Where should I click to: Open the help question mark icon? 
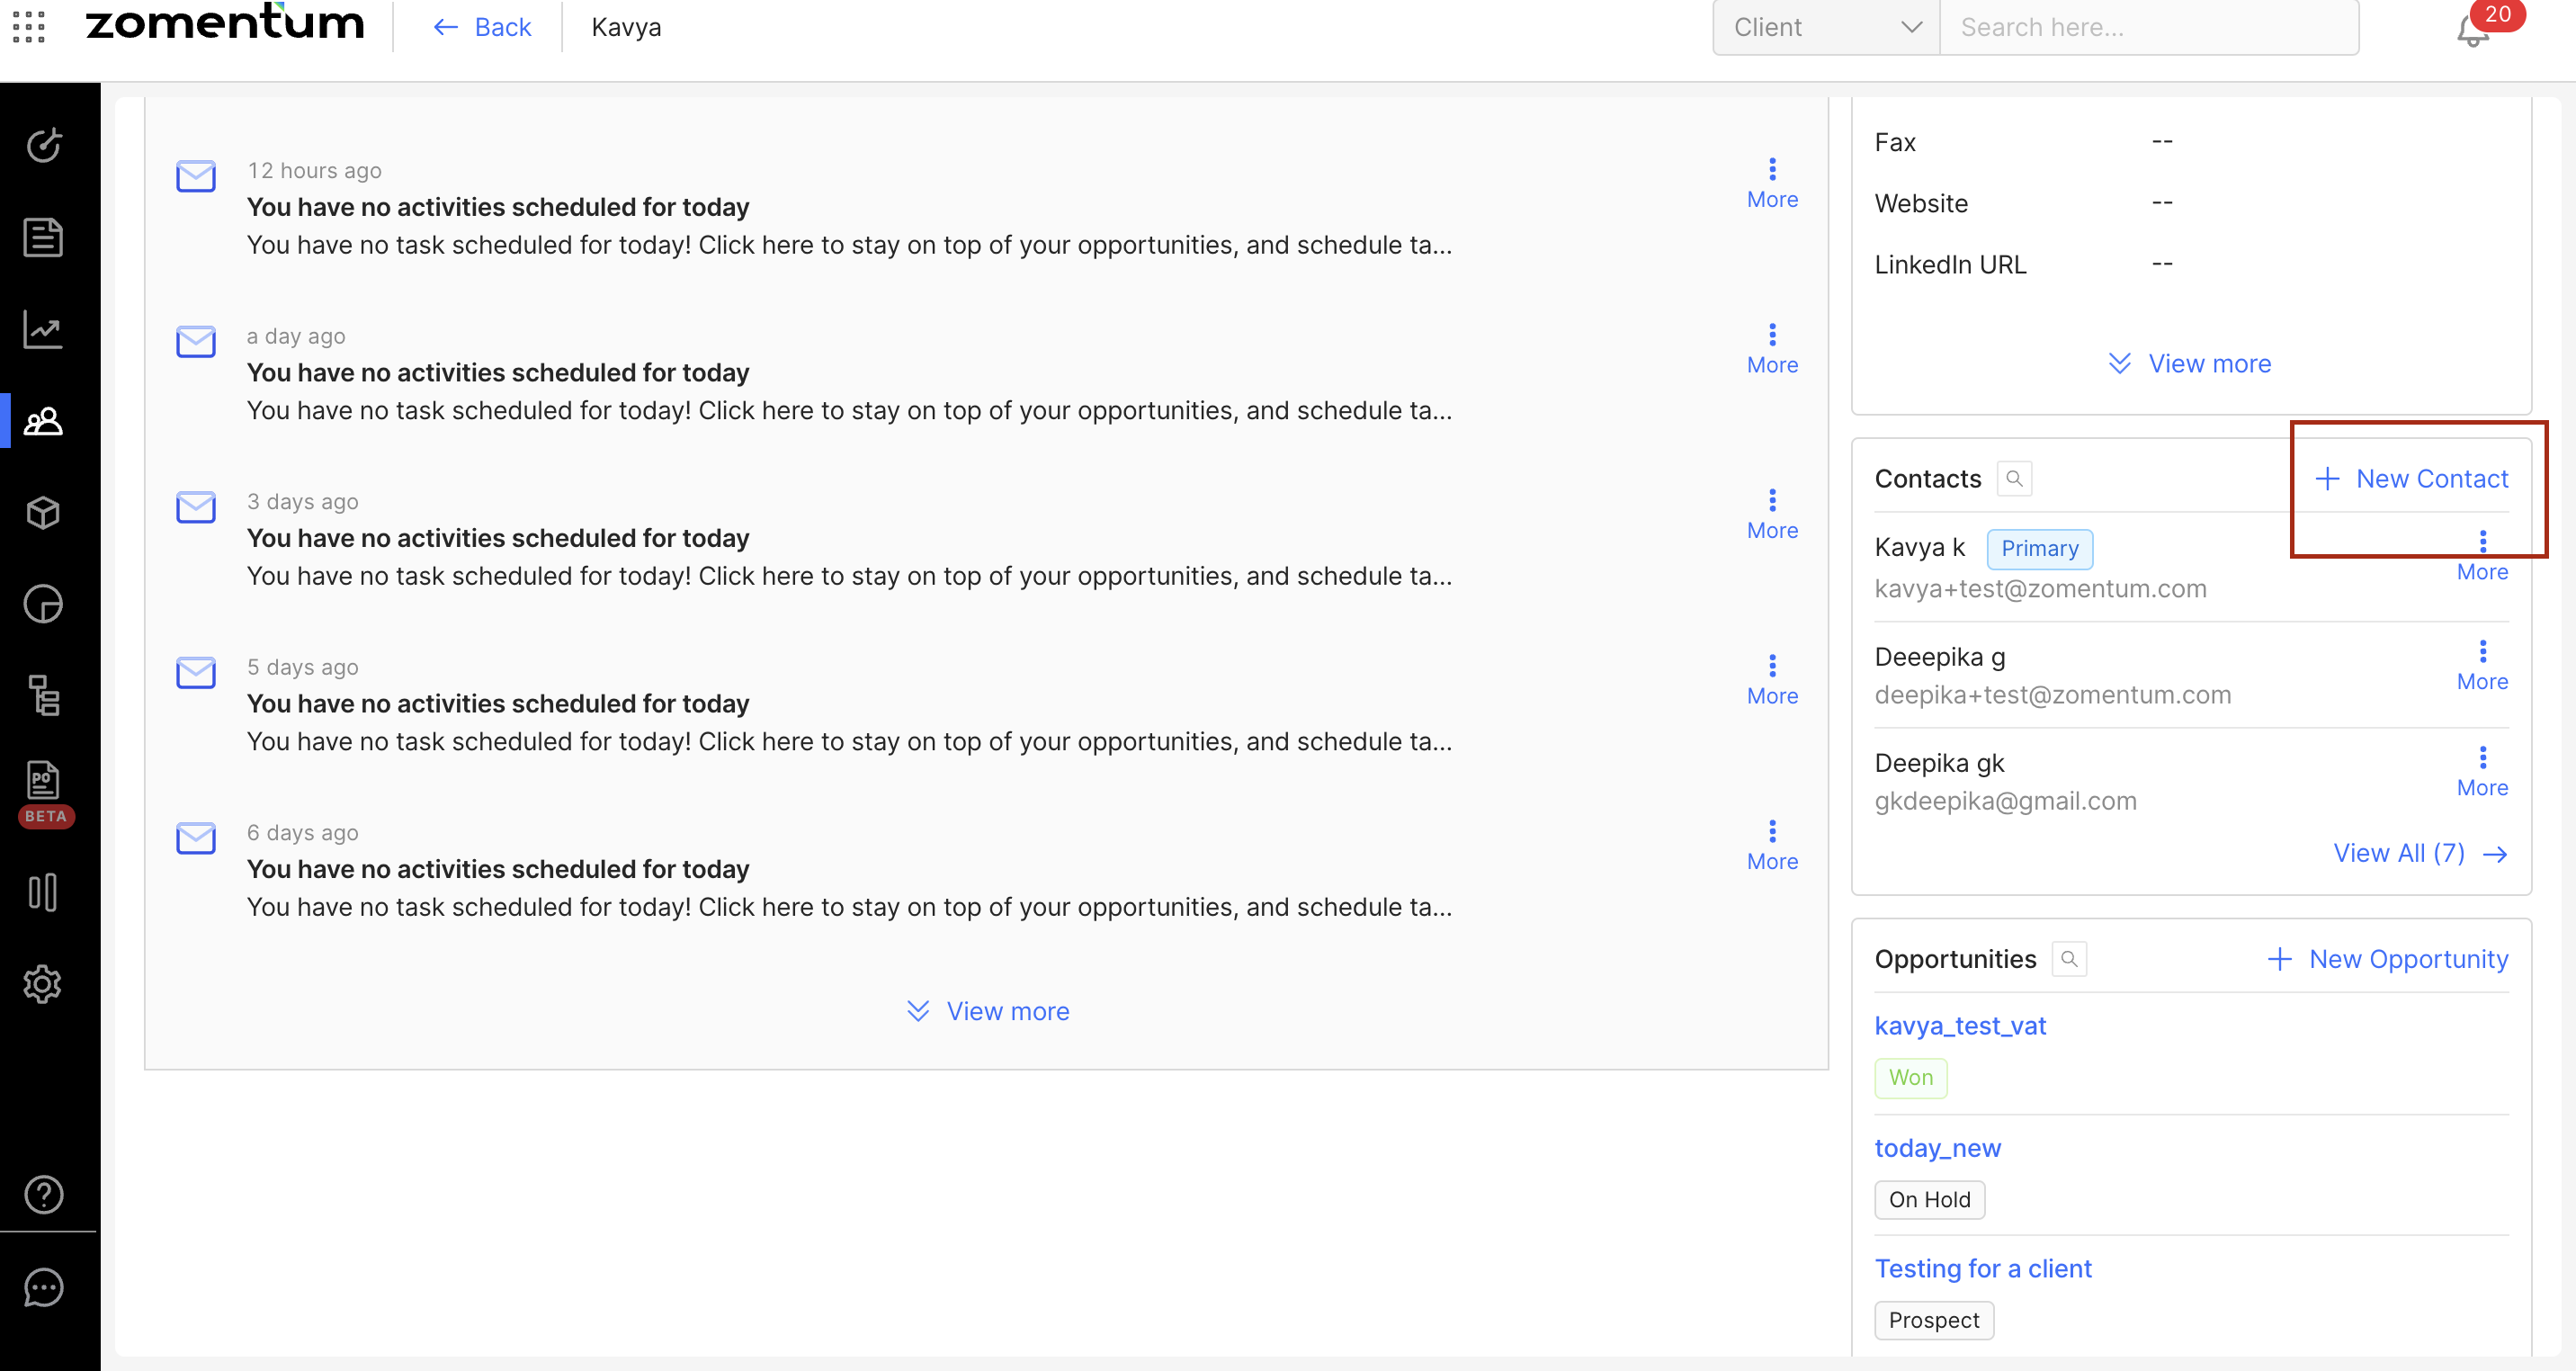pyautogui.click(x=43, y=1194)
